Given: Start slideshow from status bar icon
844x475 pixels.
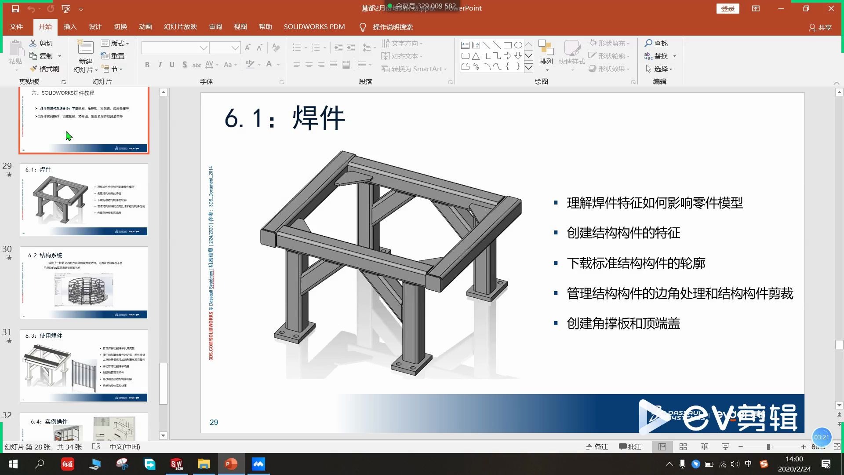Looking at the screenshot, I should [x=725, y=447].
